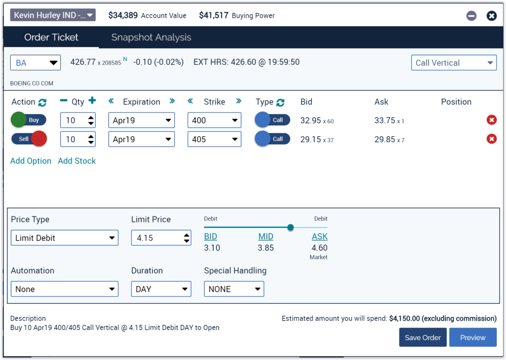Expand the Duration DAY dropdown
This screenshot has width=506, height=360.
pyautogui.click(x=161, y=289)
